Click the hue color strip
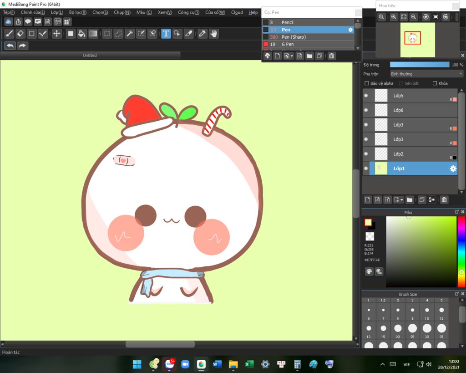 (461, 252)
